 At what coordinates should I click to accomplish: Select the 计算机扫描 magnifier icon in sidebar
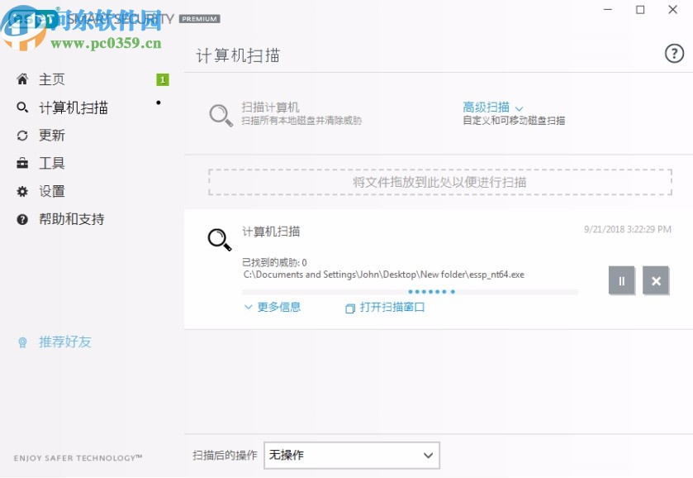(x=23, y=107)
